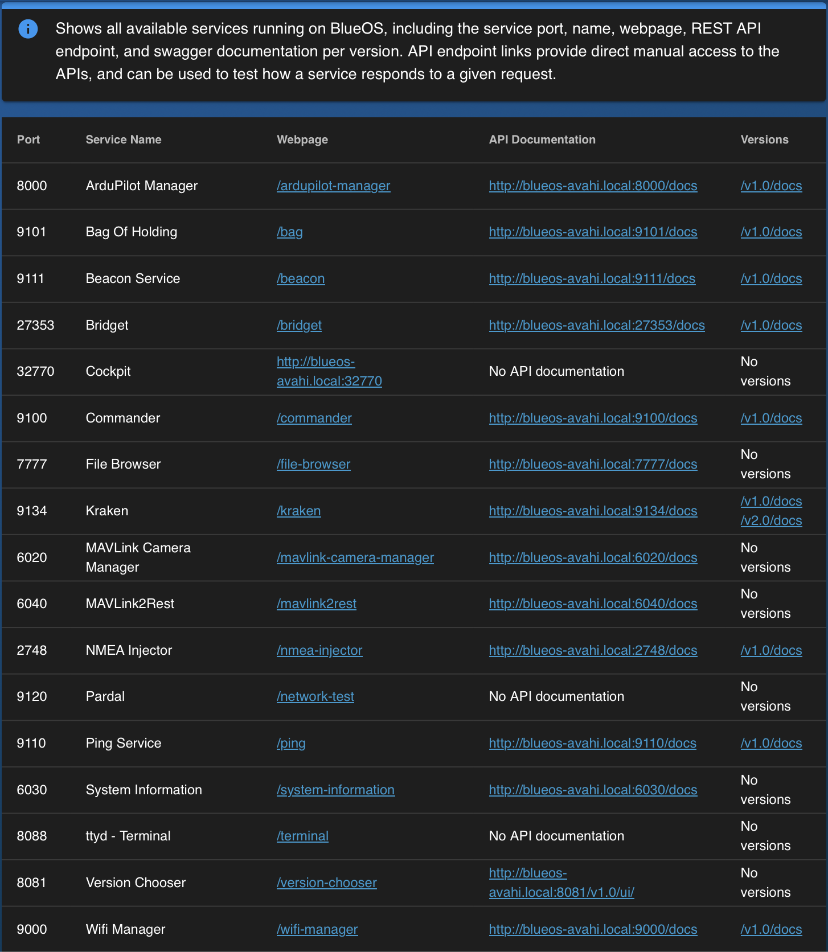Open the /terminal webpage link
The height and width of the screenshot is (952, 828).
(302, 836)
